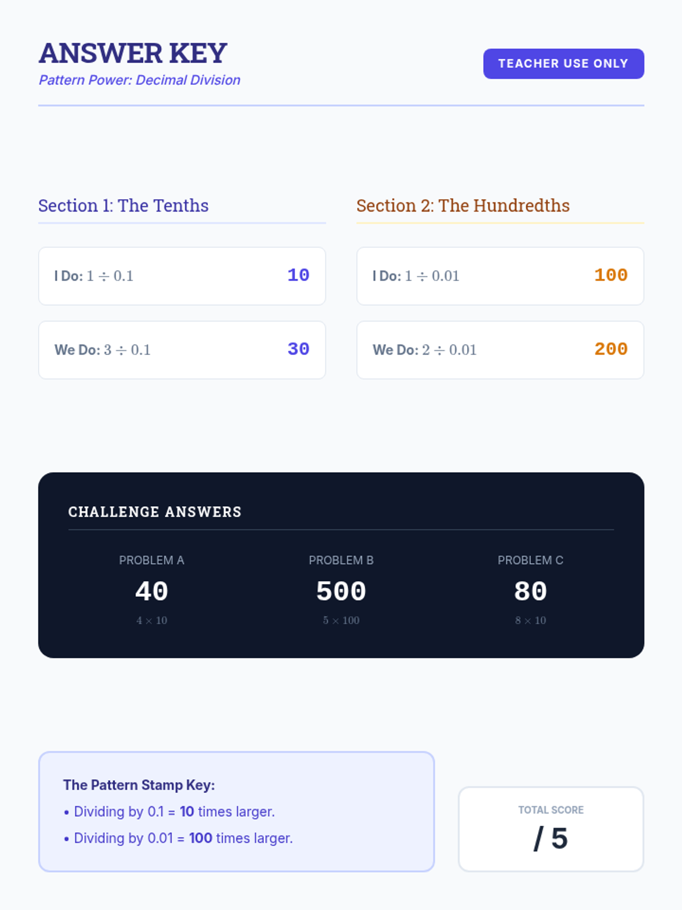Click the Total Score box
Image resolution: width=682 pixels, height=910 pixels.
click(551, 829)
